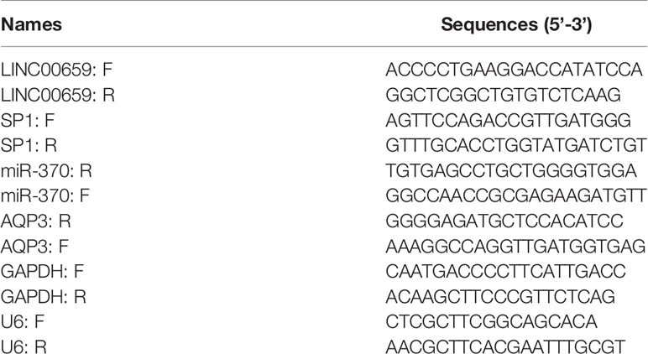
Task: Click sequence CTCGCTTCGGCAGCACA
Action: tap(491, 322)
